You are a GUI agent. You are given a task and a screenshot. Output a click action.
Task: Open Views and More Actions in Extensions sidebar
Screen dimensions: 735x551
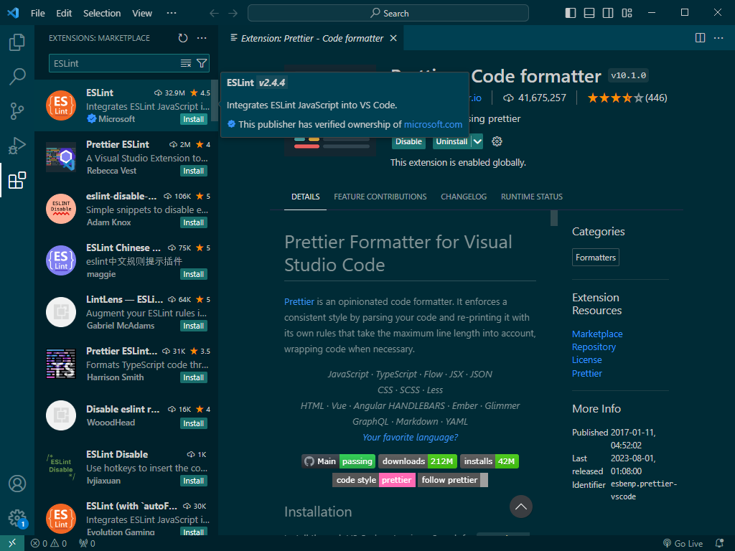click(202, 38)
